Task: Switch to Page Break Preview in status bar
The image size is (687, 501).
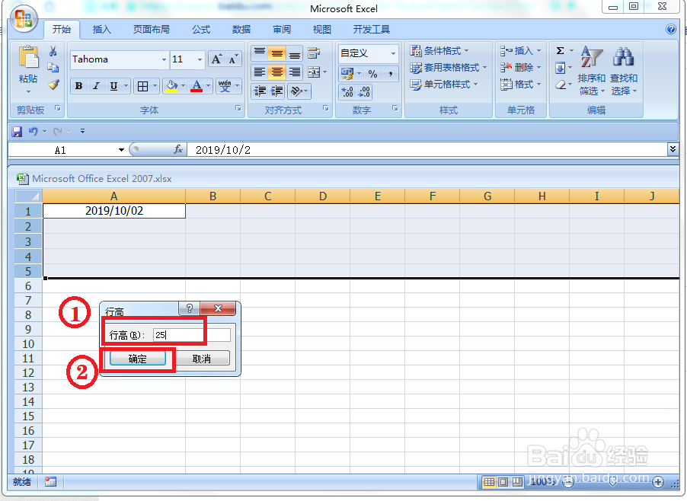Action: 517,482
